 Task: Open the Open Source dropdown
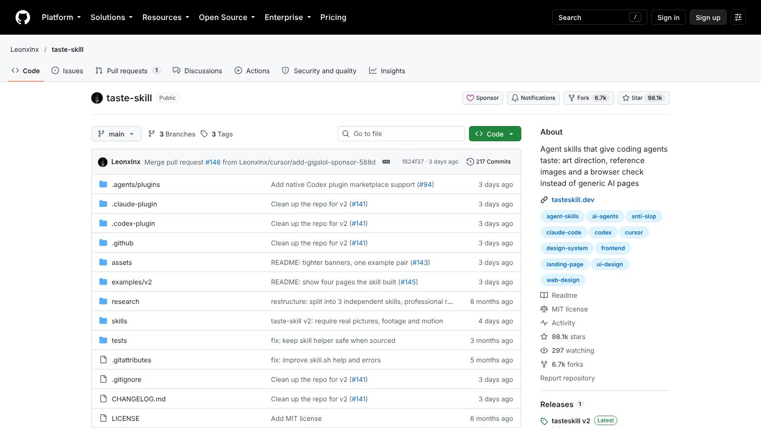coord(227,17)
